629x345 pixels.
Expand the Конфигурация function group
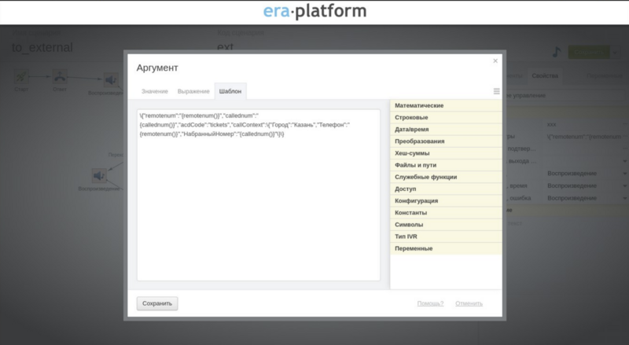(x=446, y=200)
